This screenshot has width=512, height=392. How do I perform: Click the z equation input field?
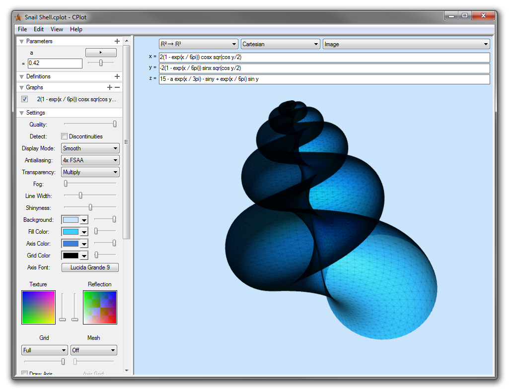[324, 79]
